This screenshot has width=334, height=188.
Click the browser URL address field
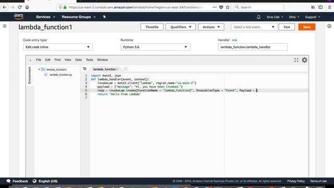(136, 7)
